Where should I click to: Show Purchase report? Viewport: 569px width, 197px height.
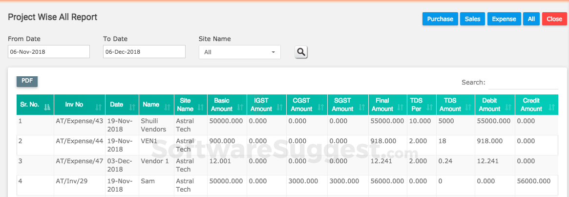tap(440, 19)
